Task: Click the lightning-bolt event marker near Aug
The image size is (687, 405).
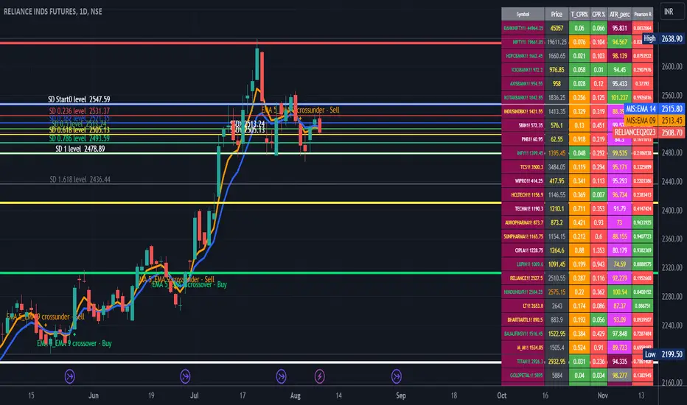Action: [x=319, y=376]
